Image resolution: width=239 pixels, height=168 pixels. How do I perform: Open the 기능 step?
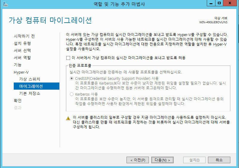pos(18,65)
